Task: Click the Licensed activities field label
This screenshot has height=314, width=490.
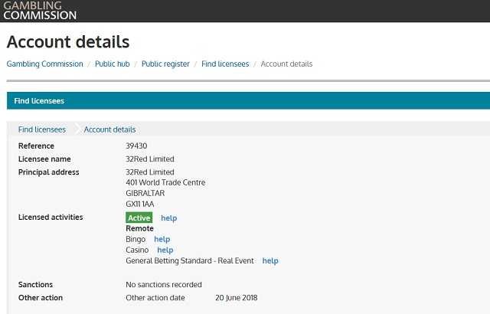Action: 51,218
